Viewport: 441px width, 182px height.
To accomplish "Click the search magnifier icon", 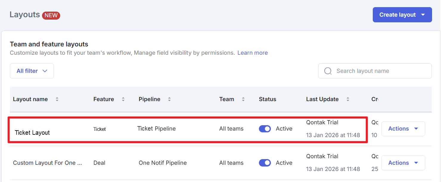I will (328, 71).
